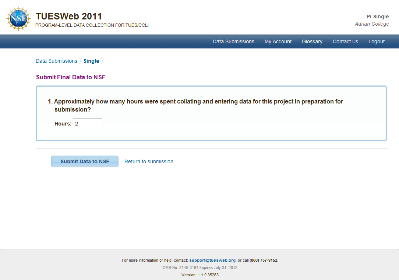
Task: Select the Single breadcrumb item
Action: 91,61
